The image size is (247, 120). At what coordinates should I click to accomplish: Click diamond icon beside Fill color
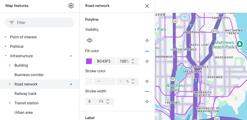pyautogui.click(x=147, y=61)
